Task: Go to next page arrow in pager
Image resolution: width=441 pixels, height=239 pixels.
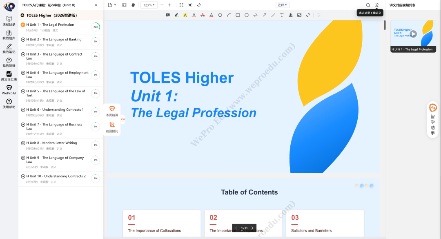Action: (x=252, y=228)
